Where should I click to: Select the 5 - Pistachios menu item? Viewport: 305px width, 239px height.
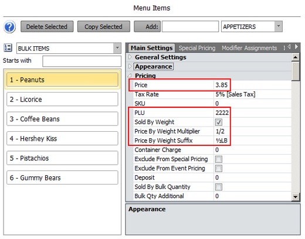click(x=62, y=158)
